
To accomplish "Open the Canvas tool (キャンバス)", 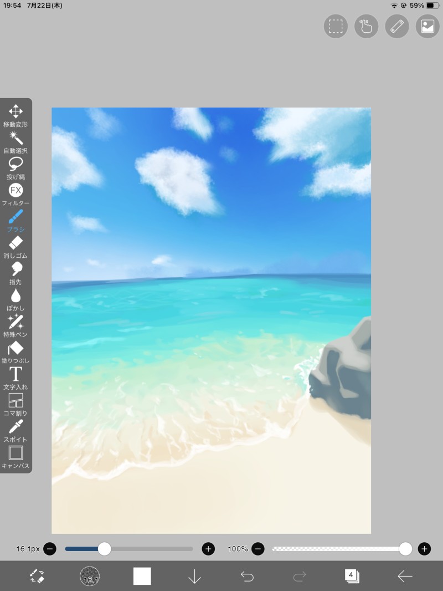I will 16,457.
